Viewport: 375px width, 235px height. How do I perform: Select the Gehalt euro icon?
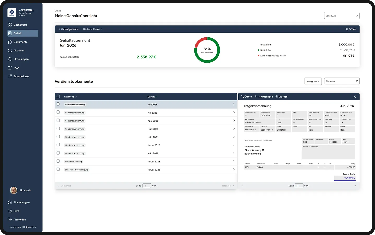click(10, 33)
